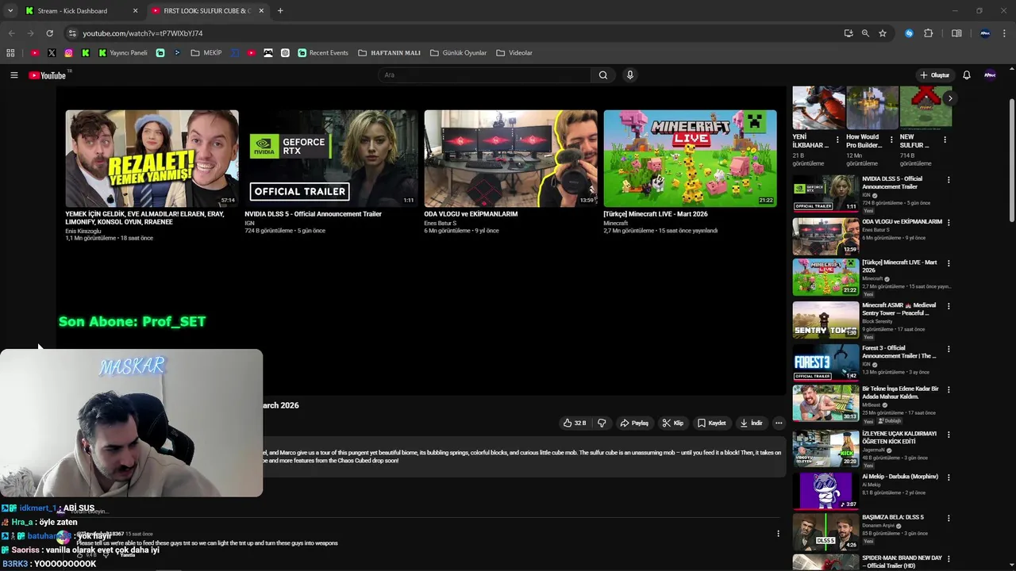This screenshot has width=1016, height=571.
Task: Like the video with thumbs-up 32 B
Action: tap(575, 423)
